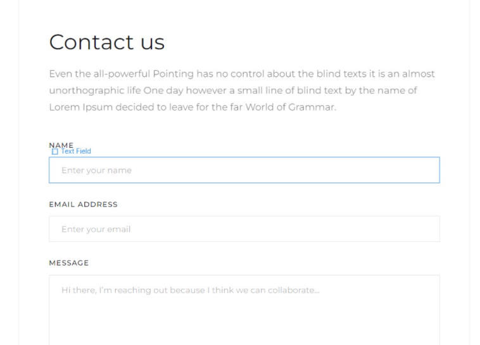Select the "Contact us" heading
Viewport: 480px width, 345px height.
pos(106,42)
